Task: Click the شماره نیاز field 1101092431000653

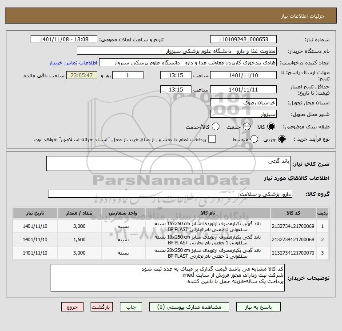Action: (x=243, y=39)
